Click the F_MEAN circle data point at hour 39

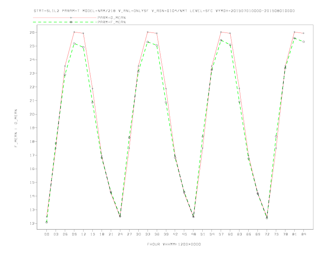coord(166,102)
